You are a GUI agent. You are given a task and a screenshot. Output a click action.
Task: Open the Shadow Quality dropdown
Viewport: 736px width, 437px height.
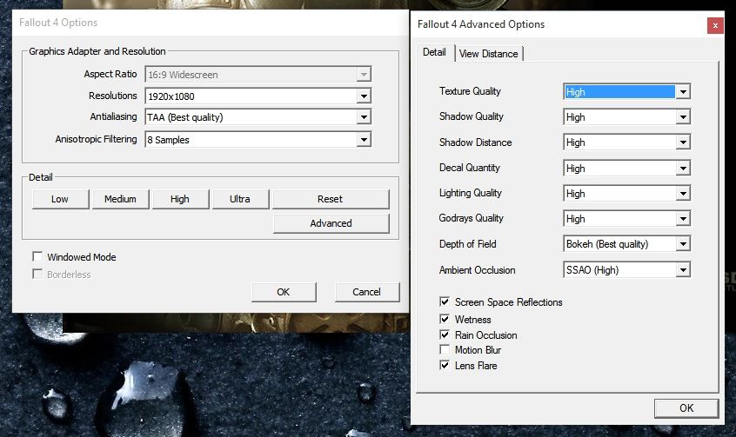pos(626,116)
